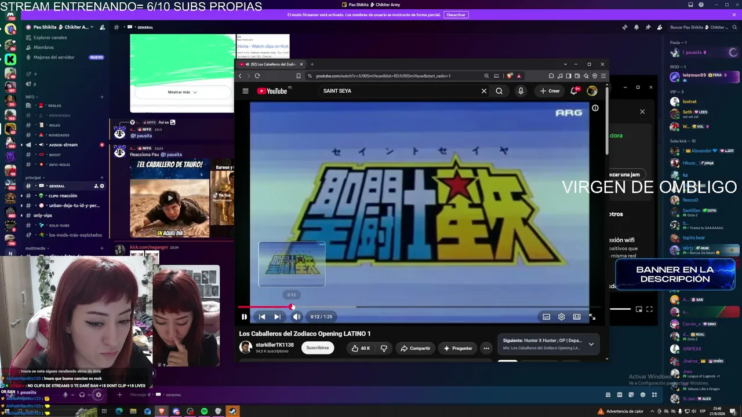The width and height of the screenshot is (742, 417).
Task: Select the avisos-stream channel
Action: tap(64, 145)
